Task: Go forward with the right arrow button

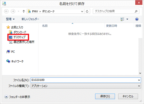Action: [x=13, y=12]
